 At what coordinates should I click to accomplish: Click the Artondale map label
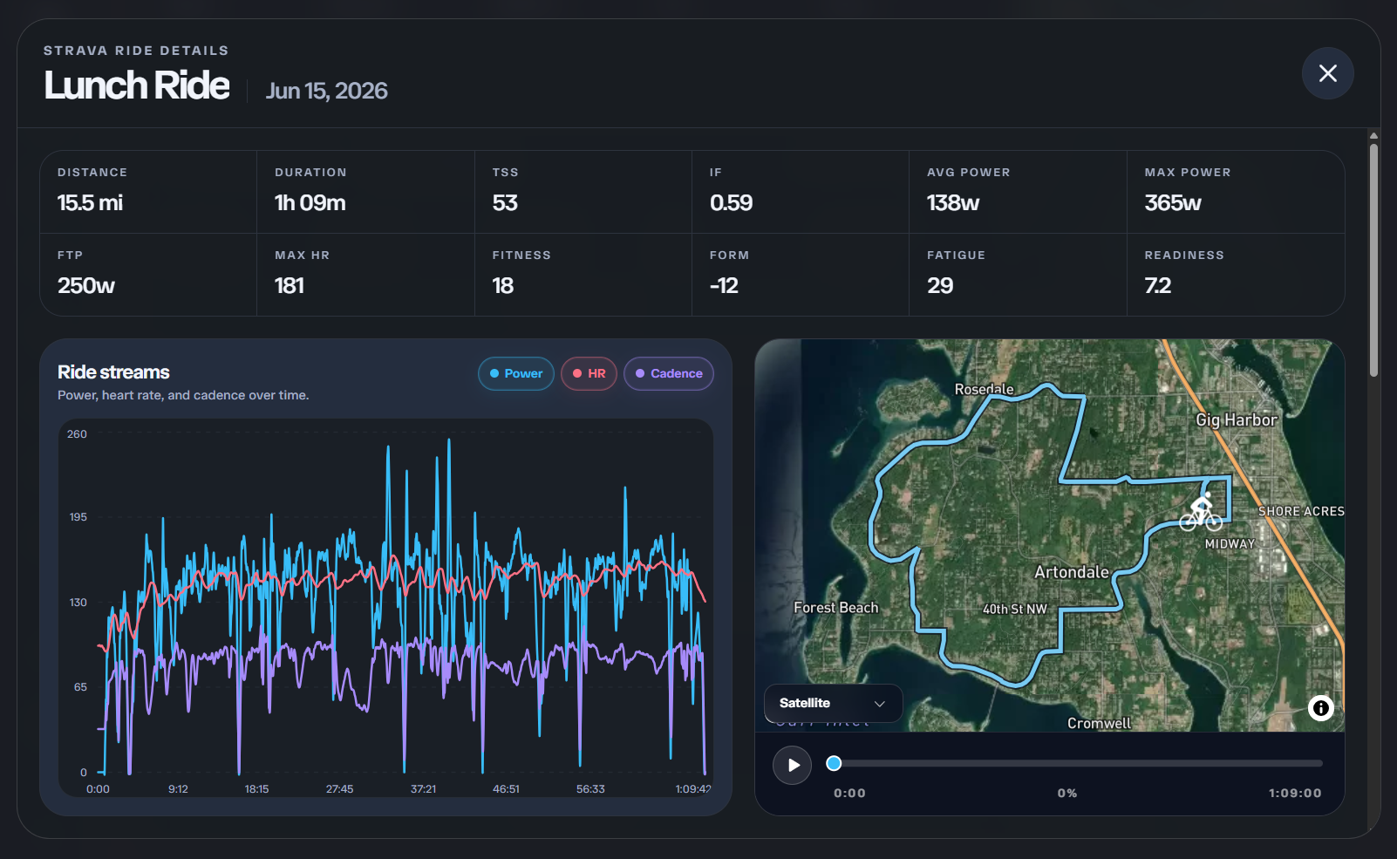(x=1072, y=572)
